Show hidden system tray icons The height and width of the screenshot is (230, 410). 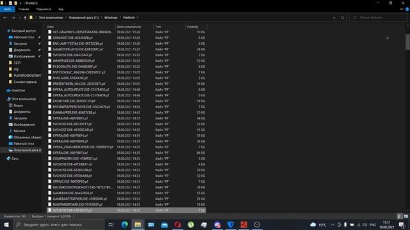[x=332, y=224]
